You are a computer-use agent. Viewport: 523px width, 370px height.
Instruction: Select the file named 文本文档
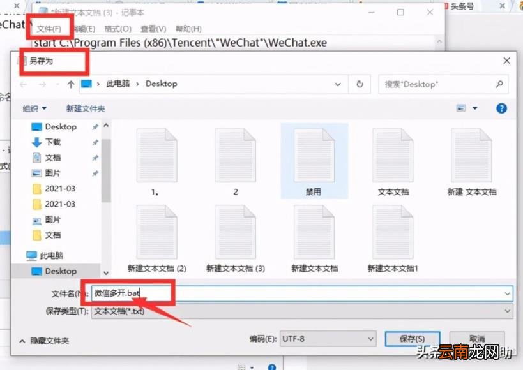[x=393, y=163]
